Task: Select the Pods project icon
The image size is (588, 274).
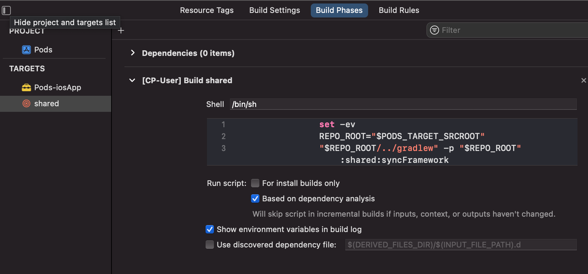Action: tap(26, 50)
